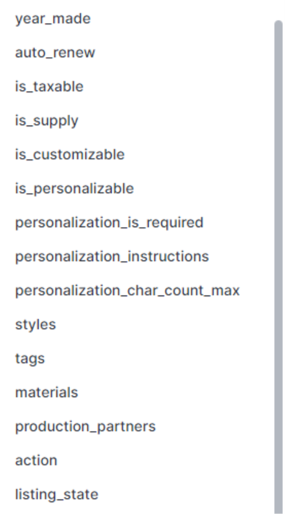
Task: Click the auto_renew list item
Action: [55, 52]
